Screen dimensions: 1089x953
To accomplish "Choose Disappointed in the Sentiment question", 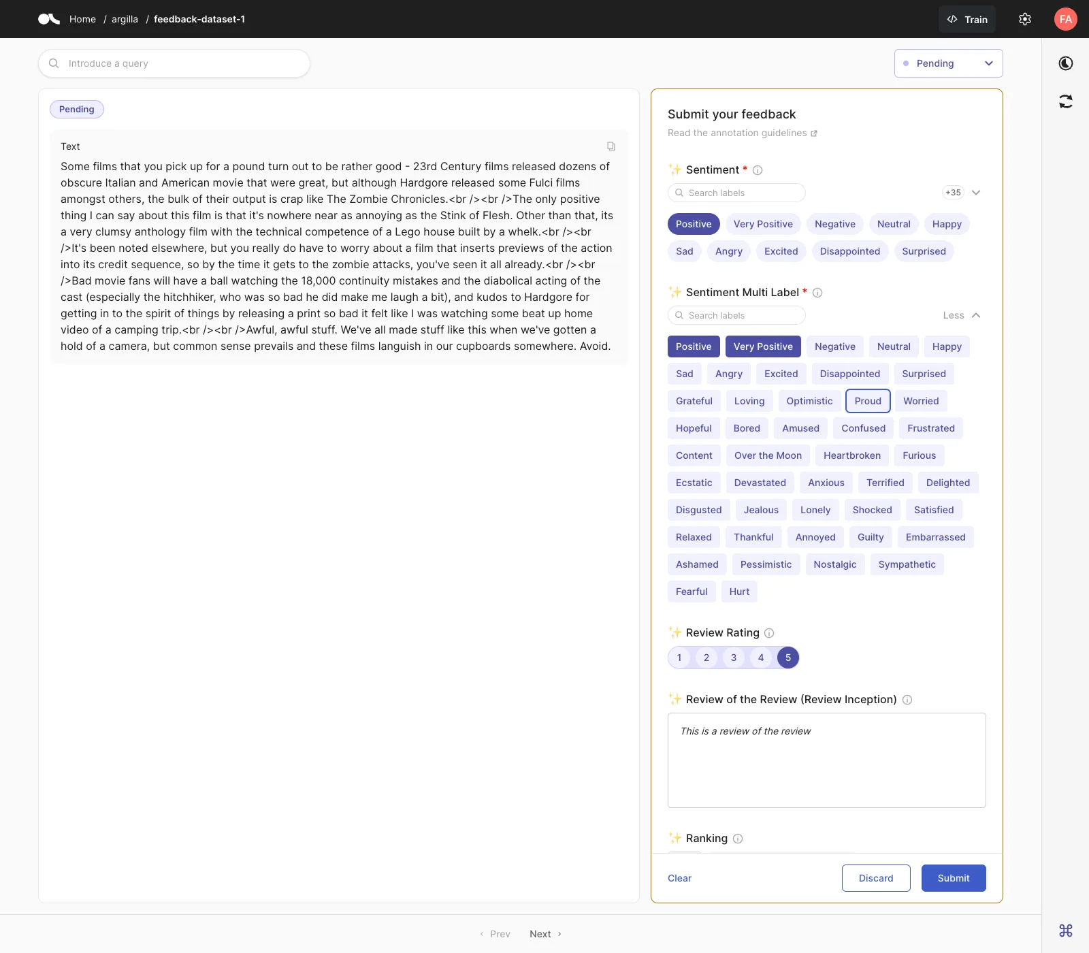I will click(850, 251).
